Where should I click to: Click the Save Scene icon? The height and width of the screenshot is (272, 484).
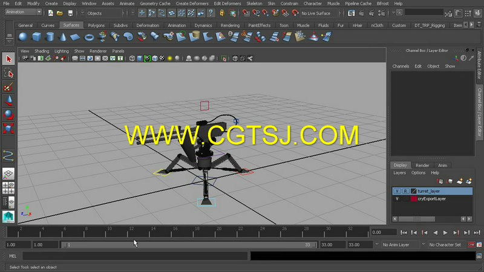[70, 13]
